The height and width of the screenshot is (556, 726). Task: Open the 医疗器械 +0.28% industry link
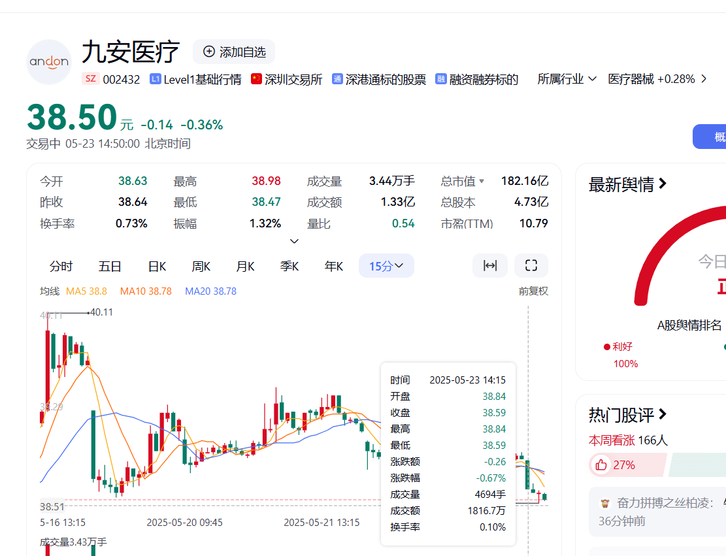click(652, 79)
